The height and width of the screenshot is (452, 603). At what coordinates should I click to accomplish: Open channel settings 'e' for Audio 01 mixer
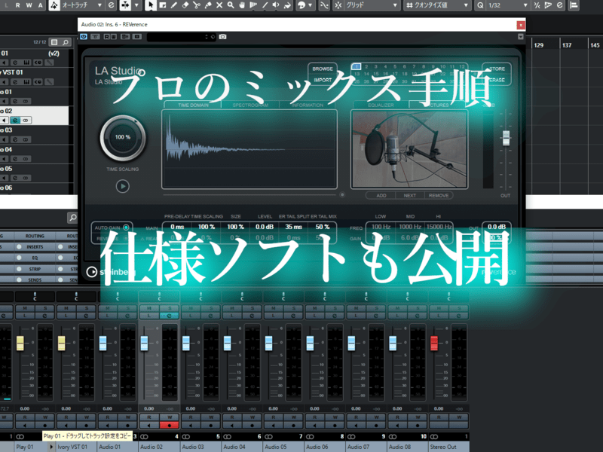click(x=127, y=316)
